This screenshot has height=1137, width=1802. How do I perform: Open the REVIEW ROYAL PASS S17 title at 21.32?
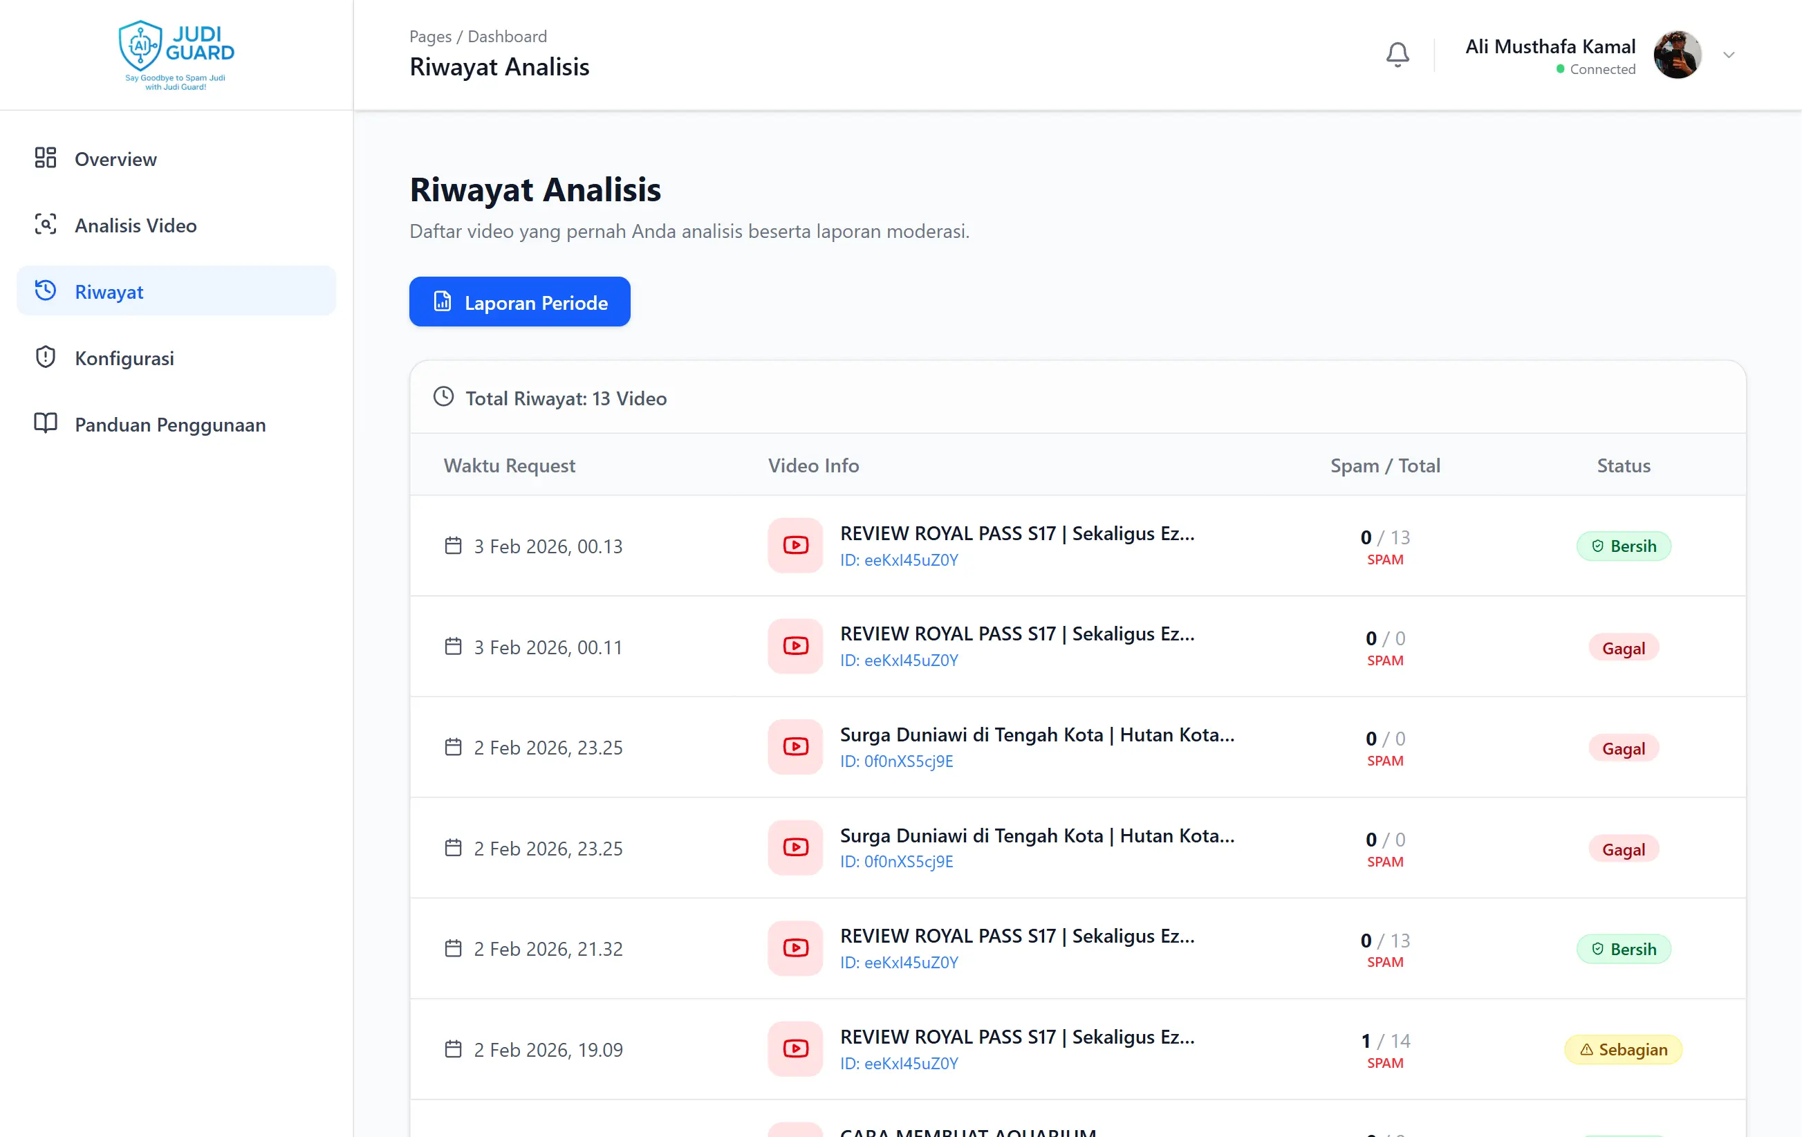[1018, 936]
